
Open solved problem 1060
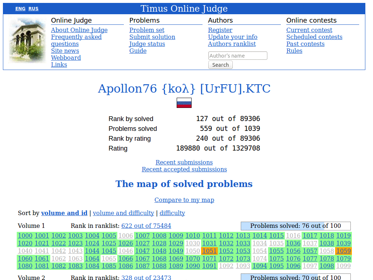25,258
